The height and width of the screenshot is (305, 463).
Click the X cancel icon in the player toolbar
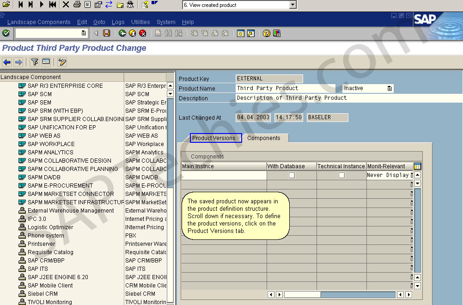(x=66, y=5)
